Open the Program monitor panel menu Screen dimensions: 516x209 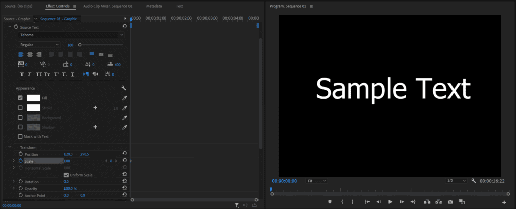coord(311,6)
